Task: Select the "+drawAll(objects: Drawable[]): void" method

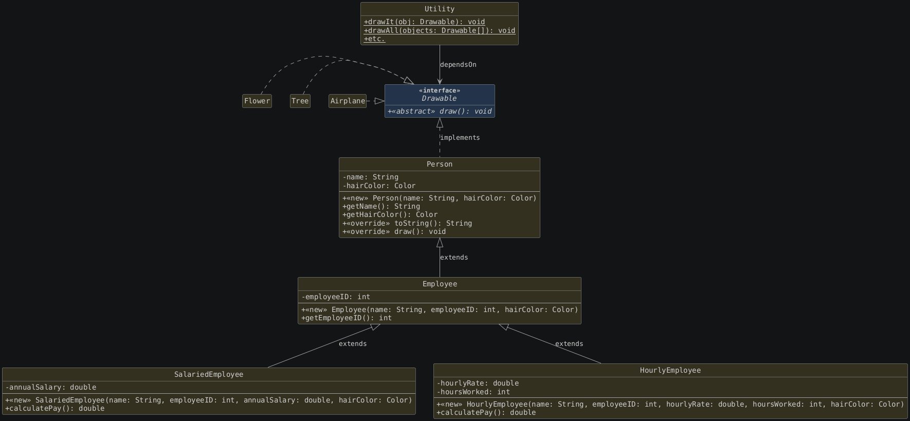Action: 440,31
